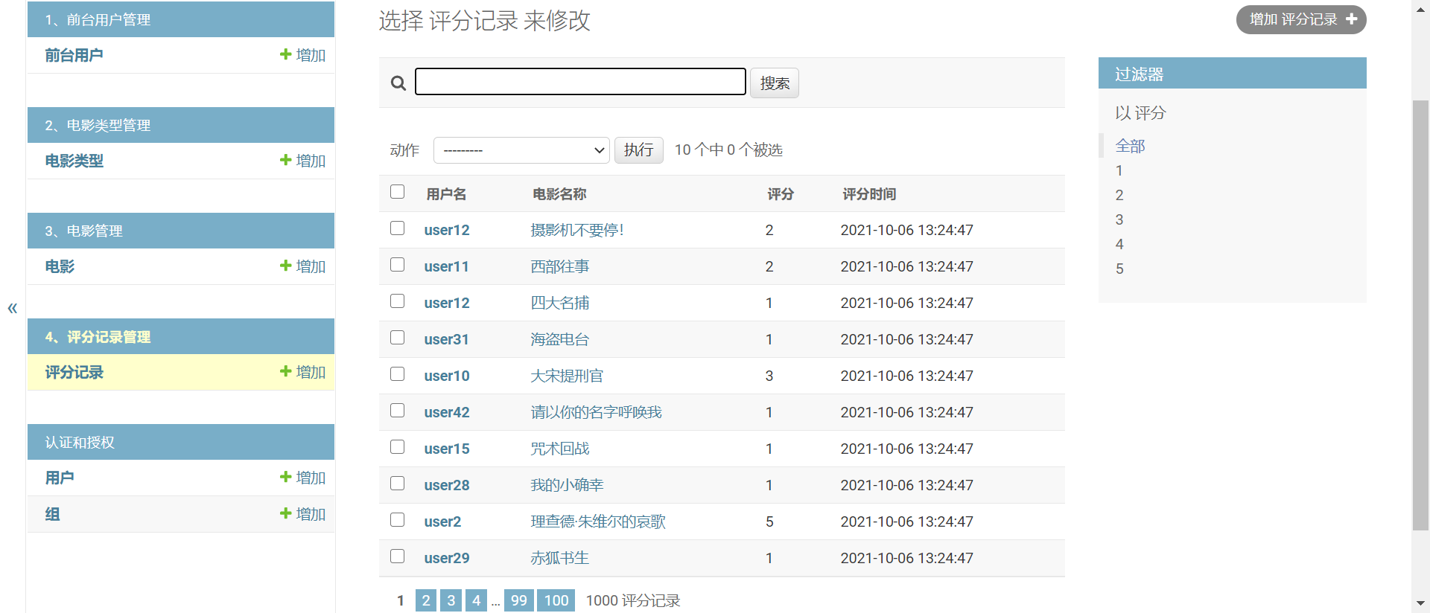Screen dimensions: 1430x613
Task: Add a 用户 via plus 增加
Action: tap(302, 478)
